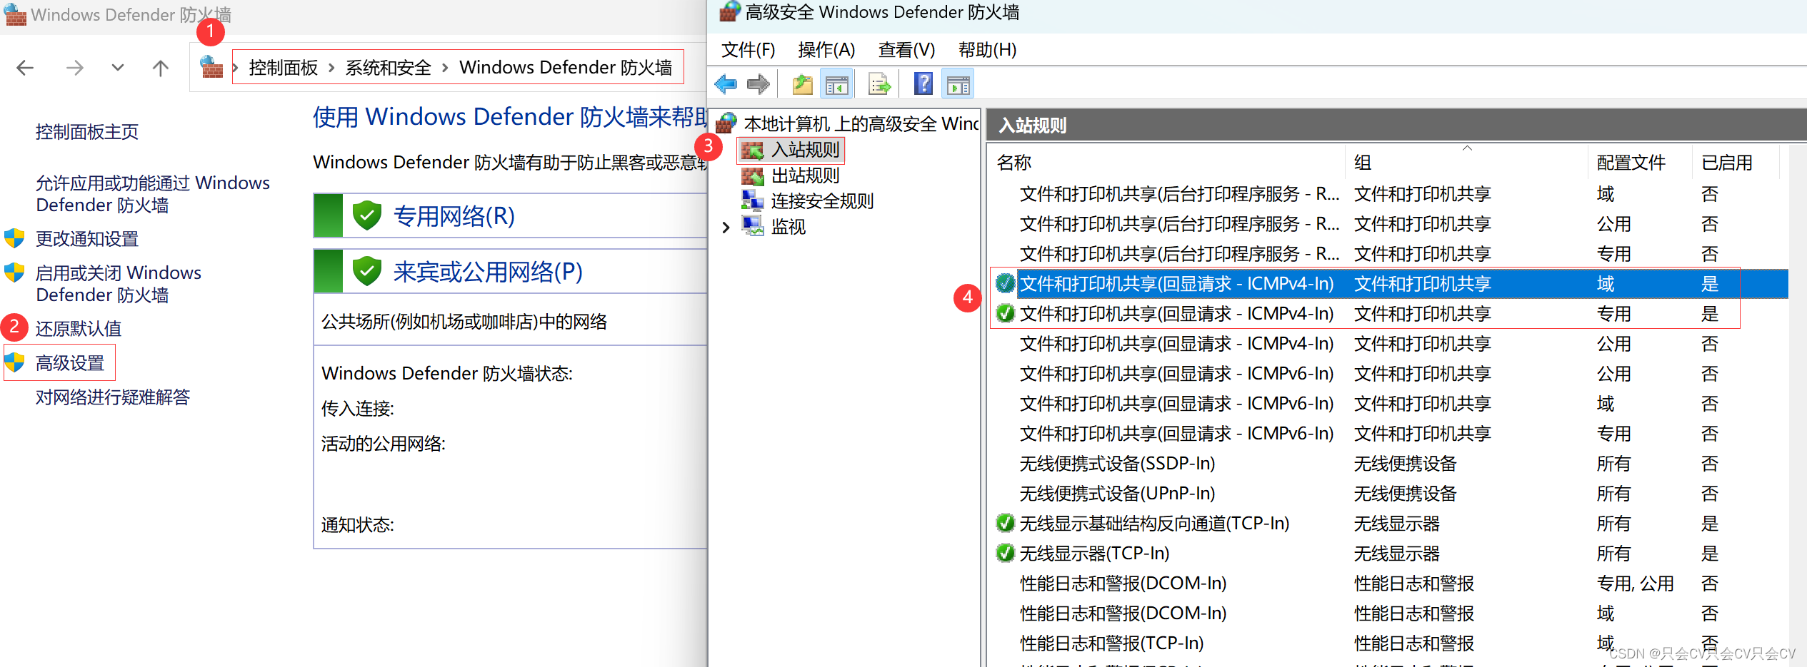Toggle the show/hide action pane toolbar icon
Image resolution: width=1807 pixels, height=667 pixels.
tap(958, 84)
